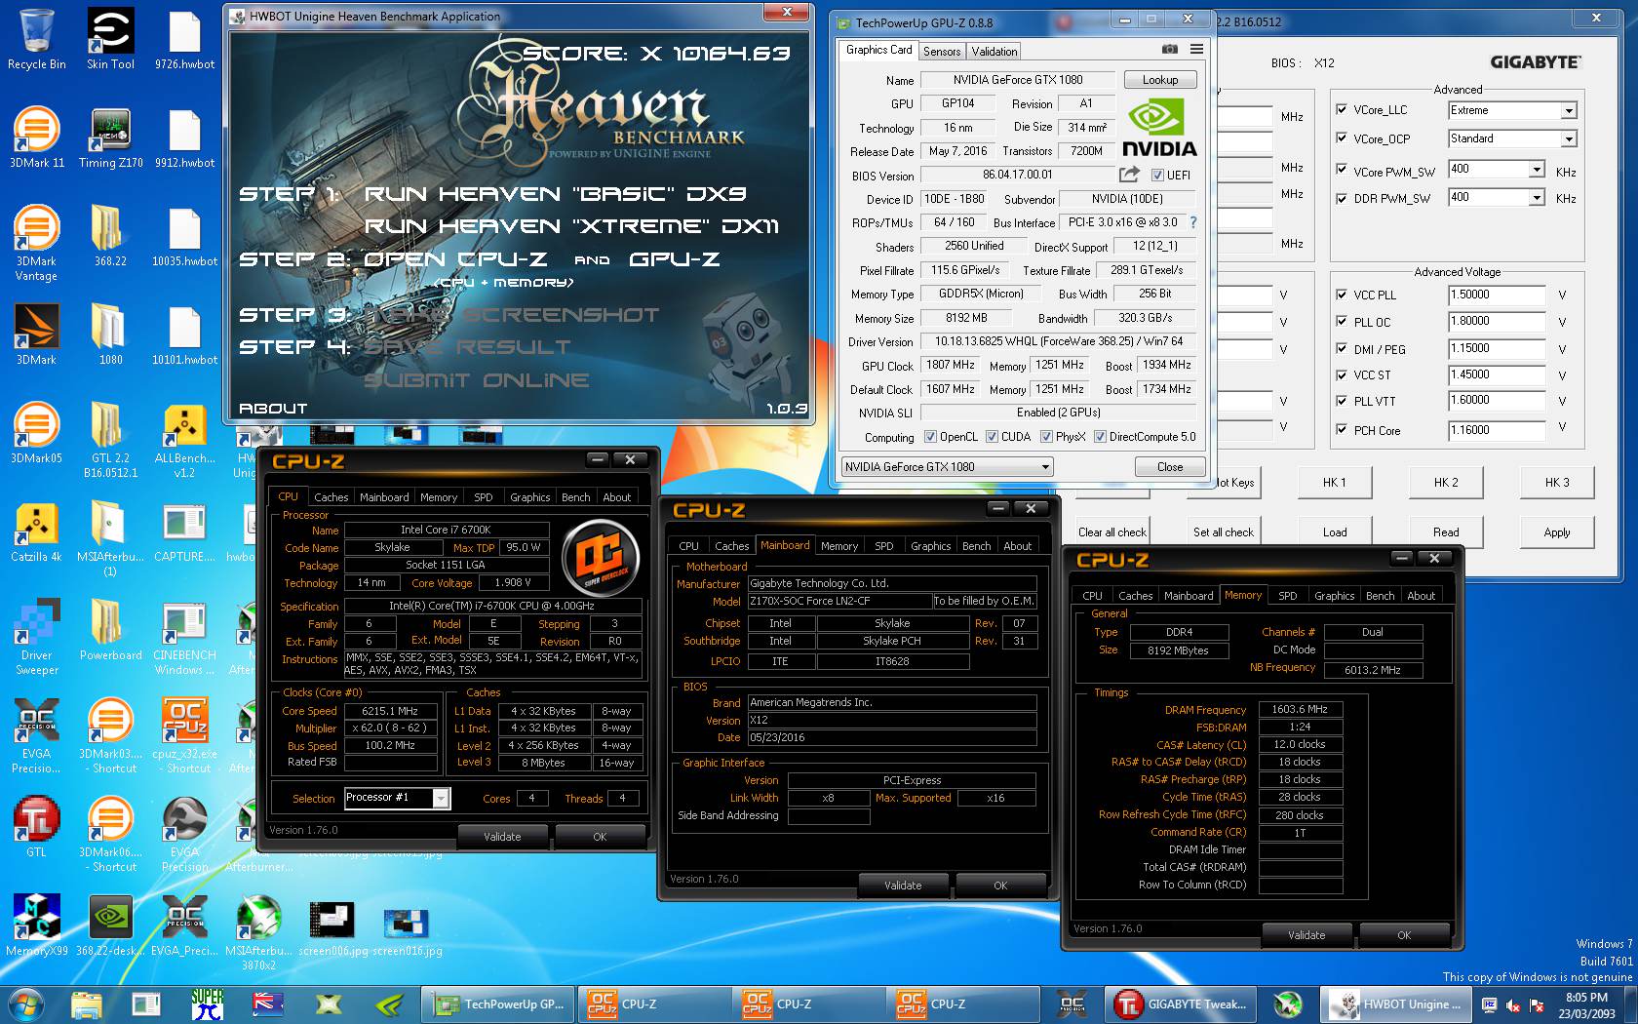Expand VCore_OCP Standard dropdown
The height and width of the screenshot is (1024, 1638).
1569,138
